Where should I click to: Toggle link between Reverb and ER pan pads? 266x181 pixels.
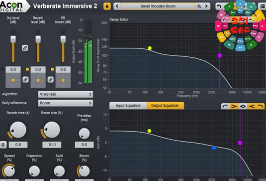coord(51,79)
